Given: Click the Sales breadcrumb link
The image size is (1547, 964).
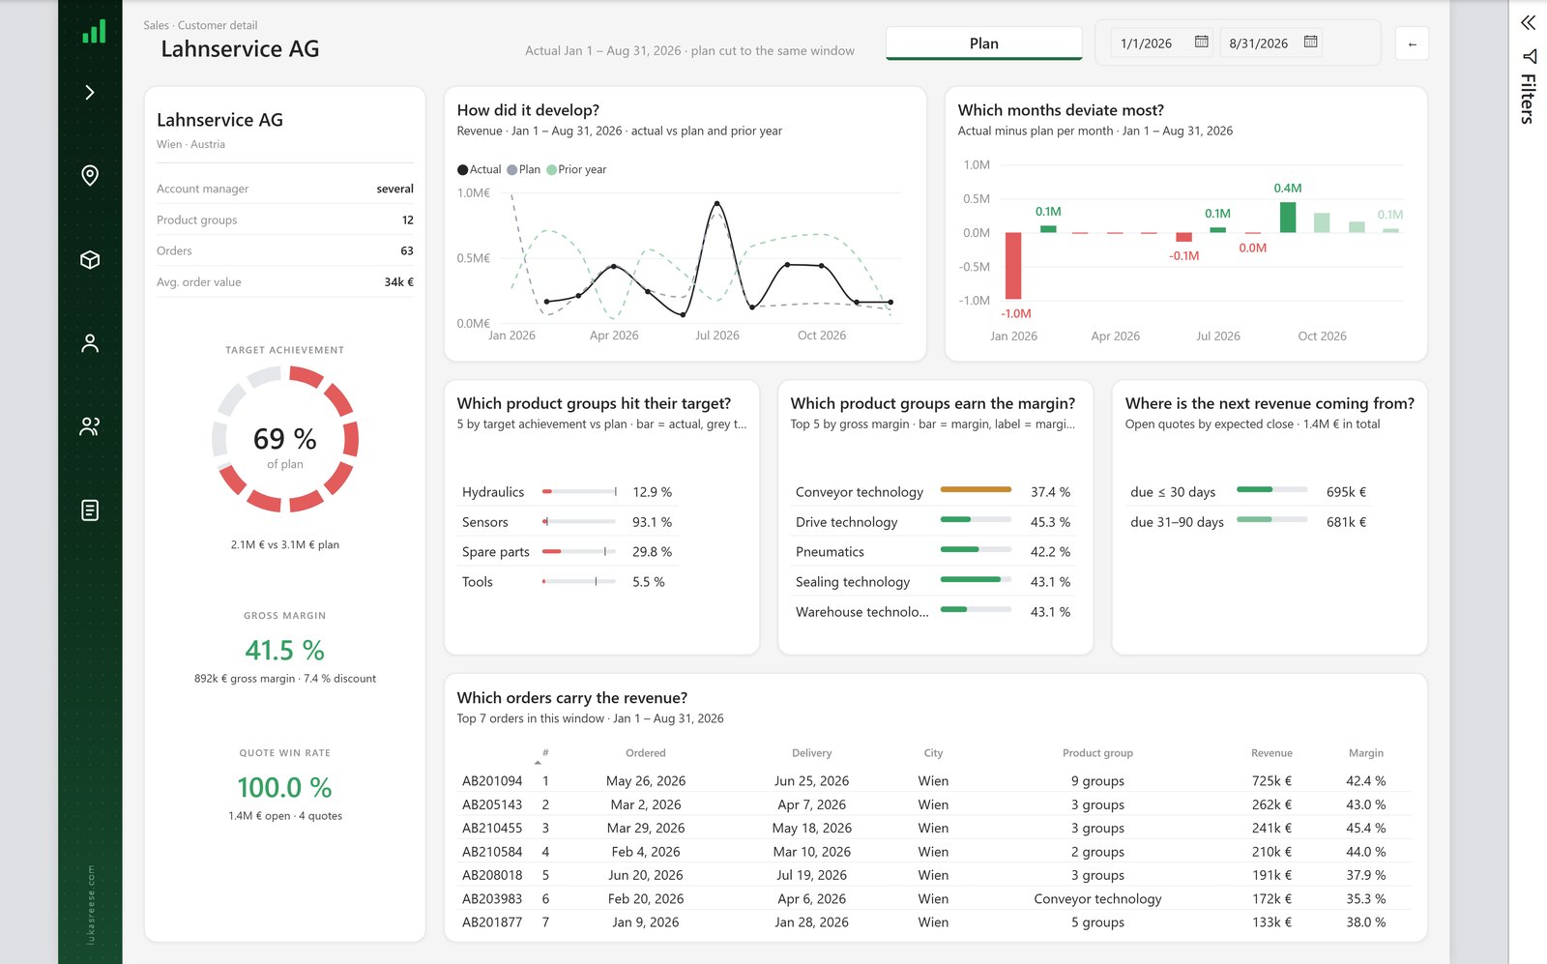Looking at the screenshot, I should click(x=156, y=25).
